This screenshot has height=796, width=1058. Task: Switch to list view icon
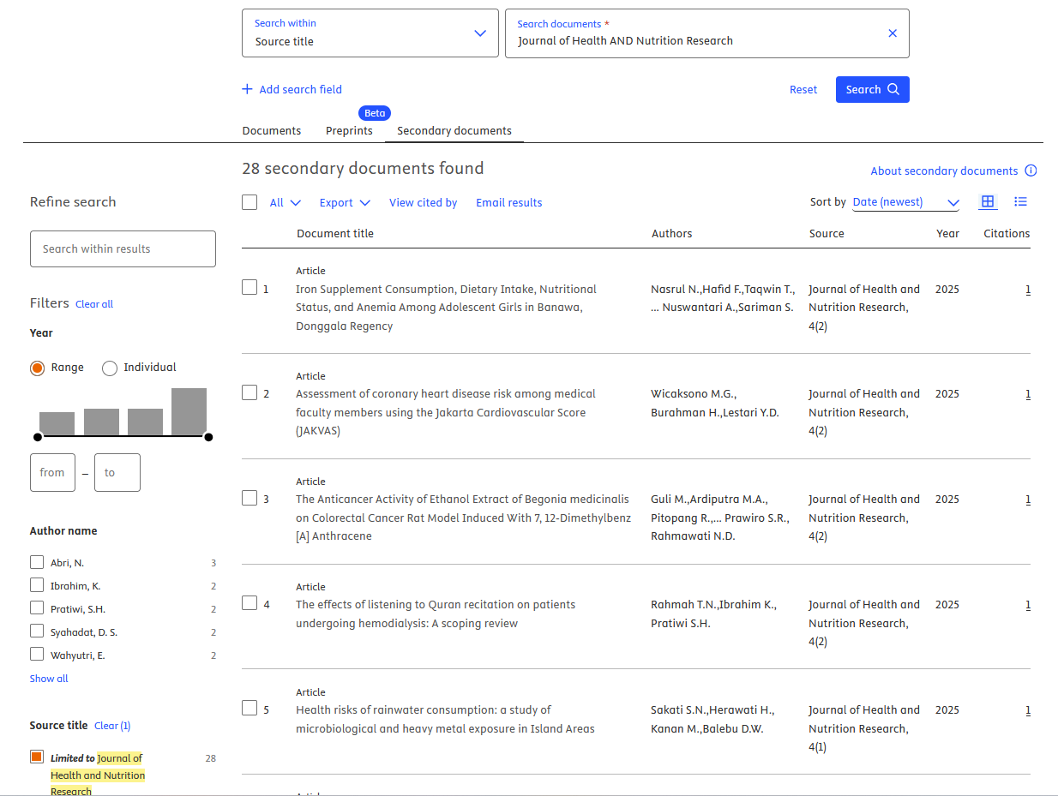1020,201
